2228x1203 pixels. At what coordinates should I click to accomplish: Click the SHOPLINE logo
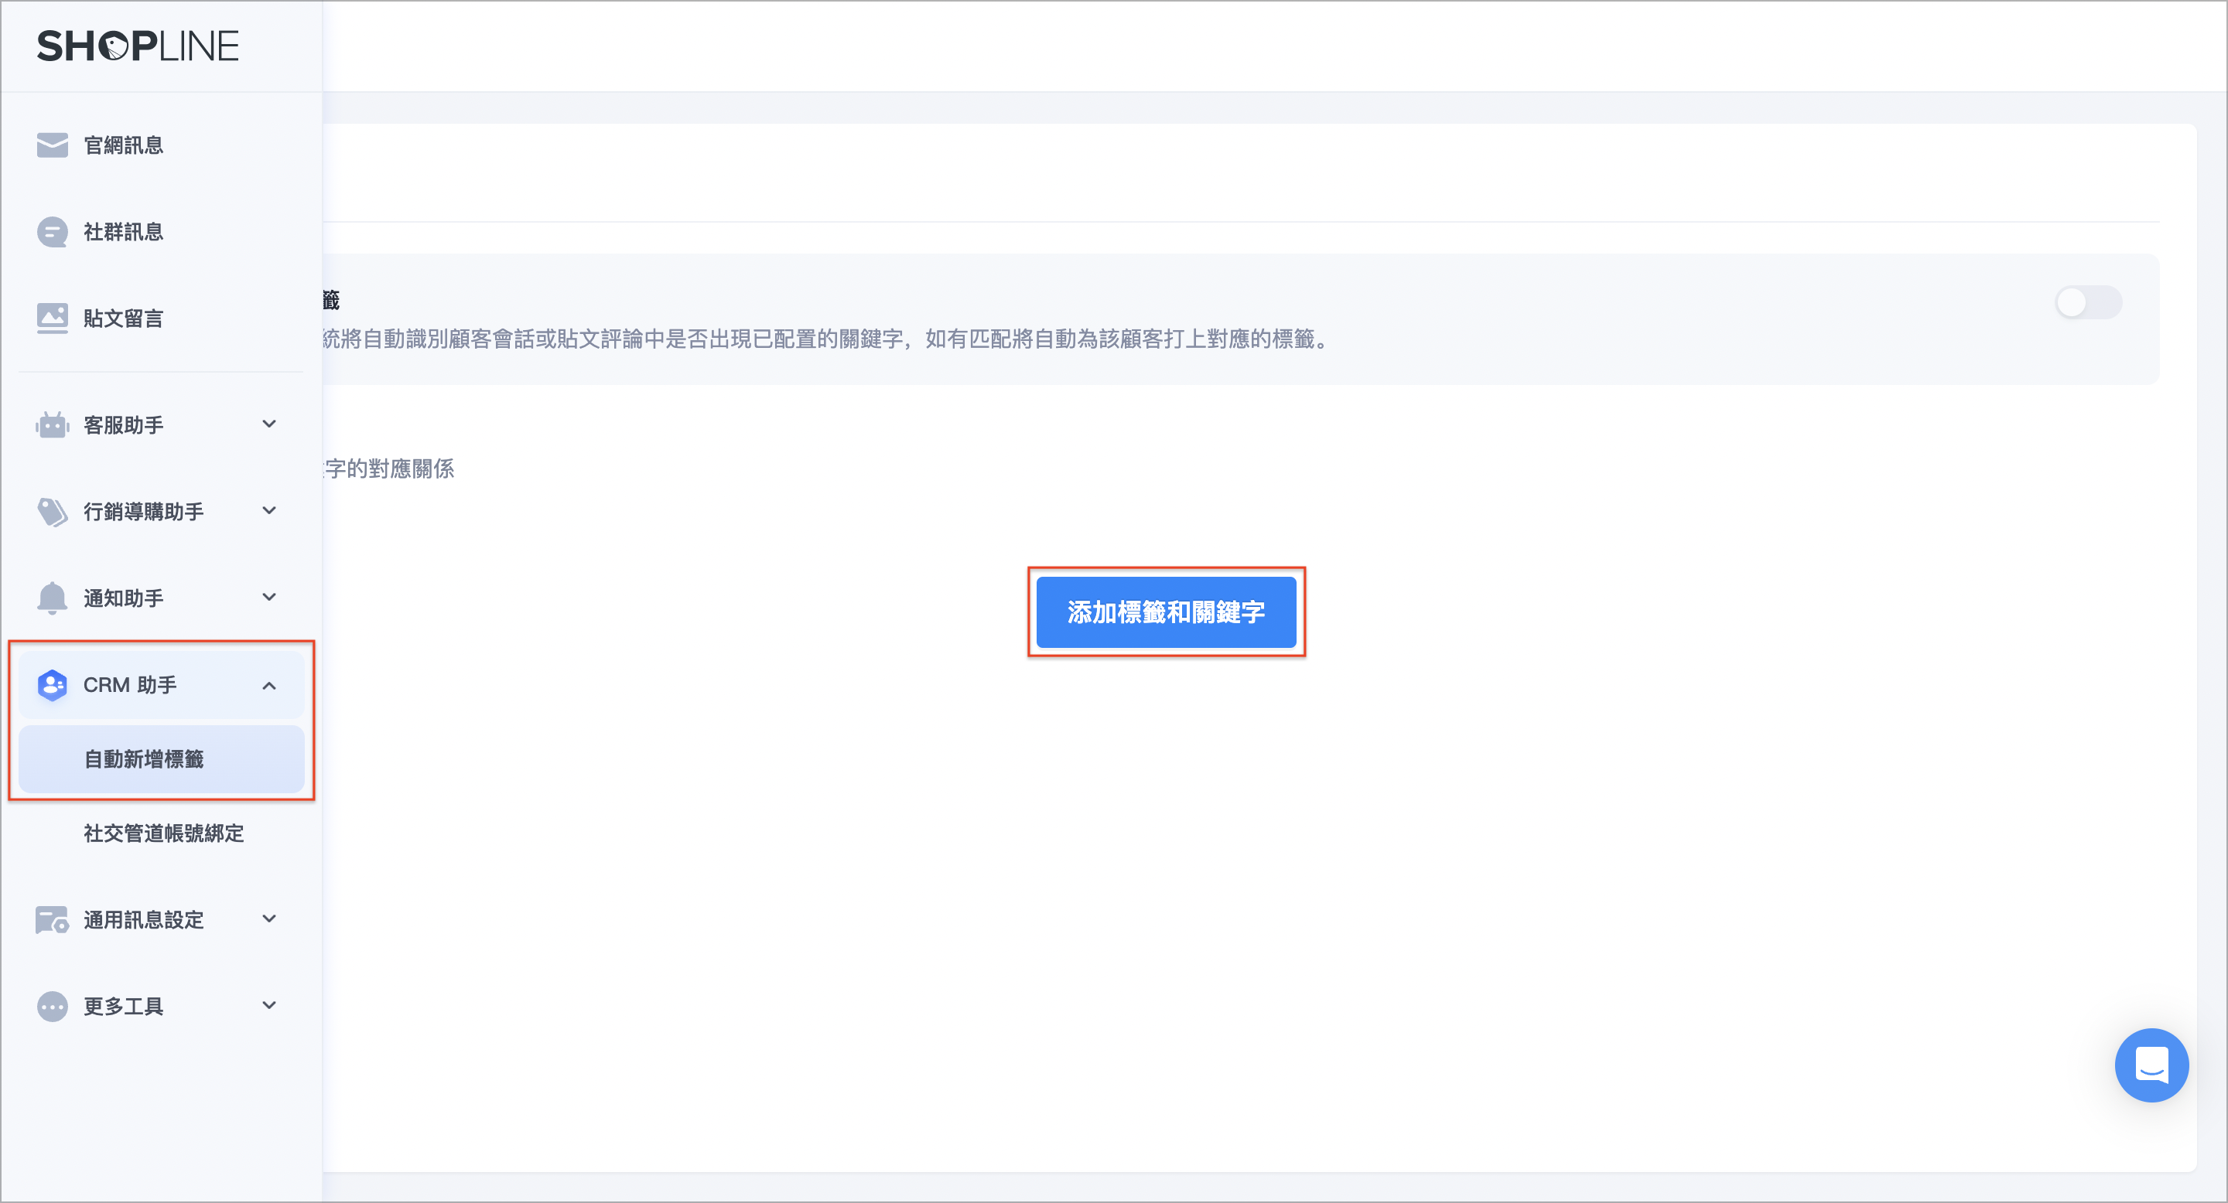[138, 46]
